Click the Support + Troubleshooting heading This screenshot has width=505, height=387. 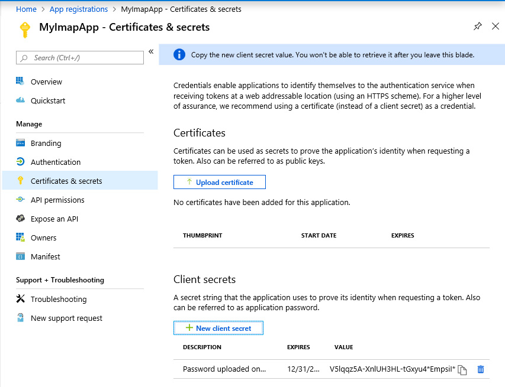coord(60,280)
